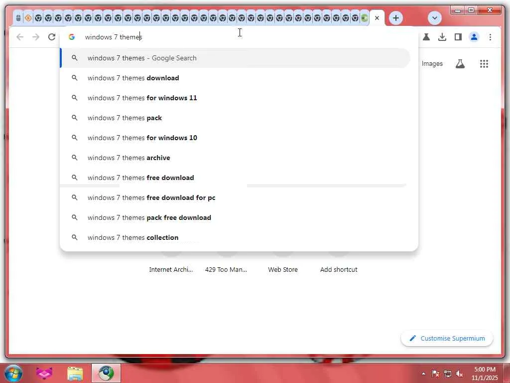Image resolution: width=510 pixels, height=383 pixels.
Task: Pick the 'windows 7 themes free download' suggestion
Action: (x=235, y=178)
